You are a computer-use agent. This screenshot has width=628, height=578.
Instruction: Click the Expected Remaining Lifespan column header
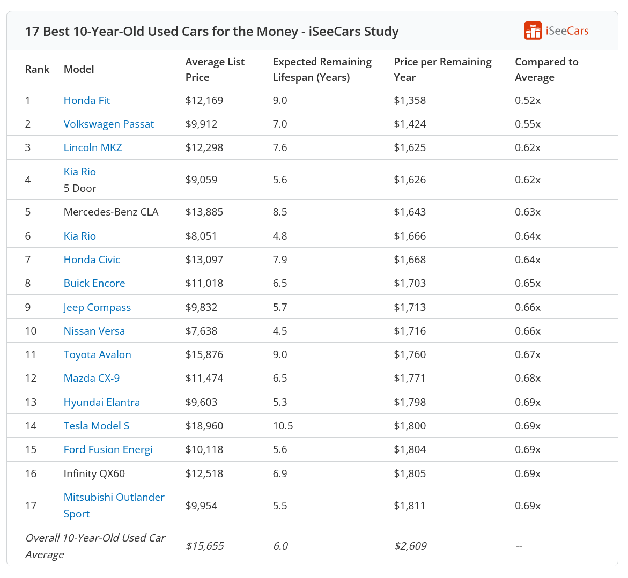[322, 69]
